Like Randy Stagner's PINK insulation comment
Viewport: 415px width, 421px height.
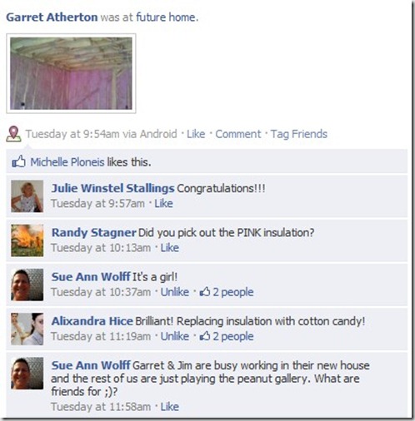click(170, 248)
